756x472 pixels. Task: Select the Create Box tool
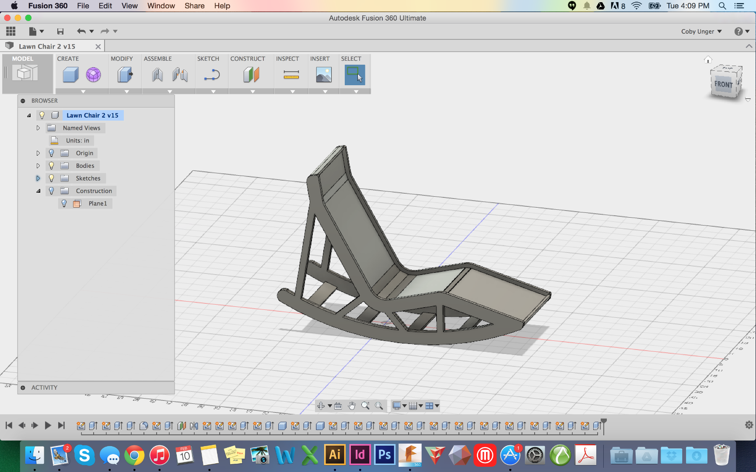coord(70,75)
